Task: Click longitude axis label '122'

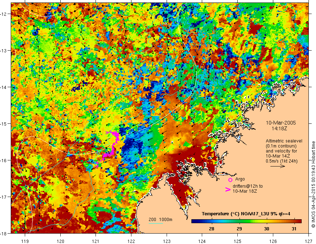Action: (131, 241)
